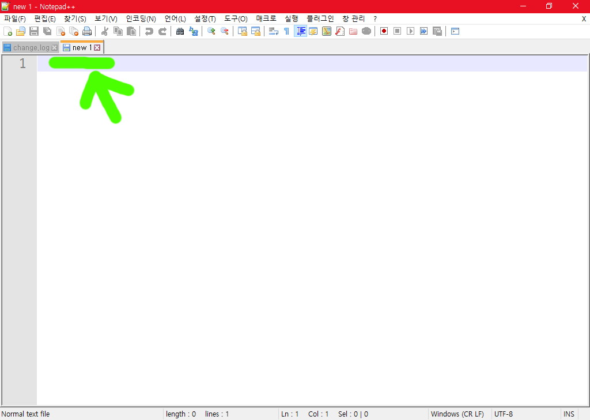Viewport: 590px width, 420px height.
Task: Close the change.log tab
Action: point(54,47)
